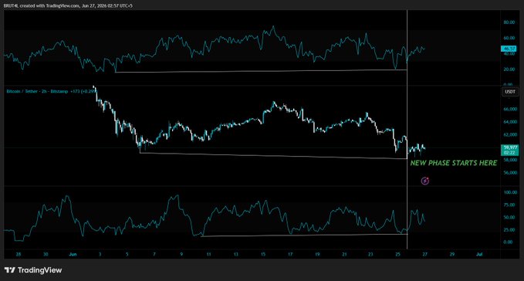This screenshot has height=281, width=524.
Task: Click date 27 on the time axis
Action: (424, 254)
